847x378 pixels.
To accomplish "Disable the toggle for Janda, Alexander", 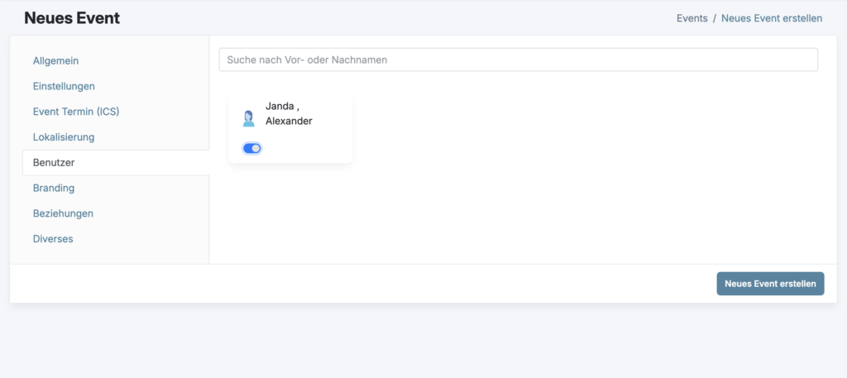I will coord(252,148).
